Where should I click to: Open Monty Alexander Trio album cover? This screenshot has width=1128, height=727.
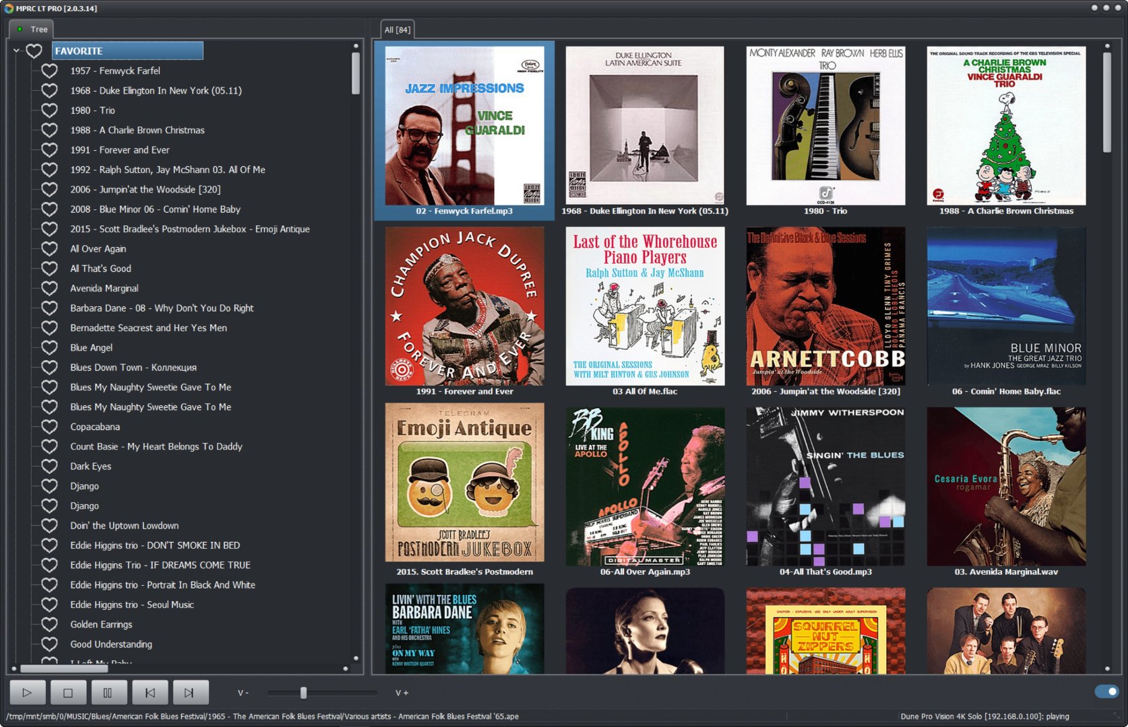(x=826, y=126)
